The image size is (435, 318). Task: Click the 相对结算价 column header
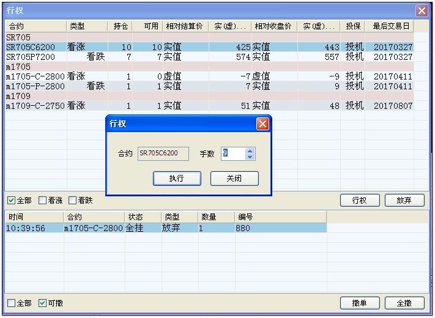click(x=185, y=26)
